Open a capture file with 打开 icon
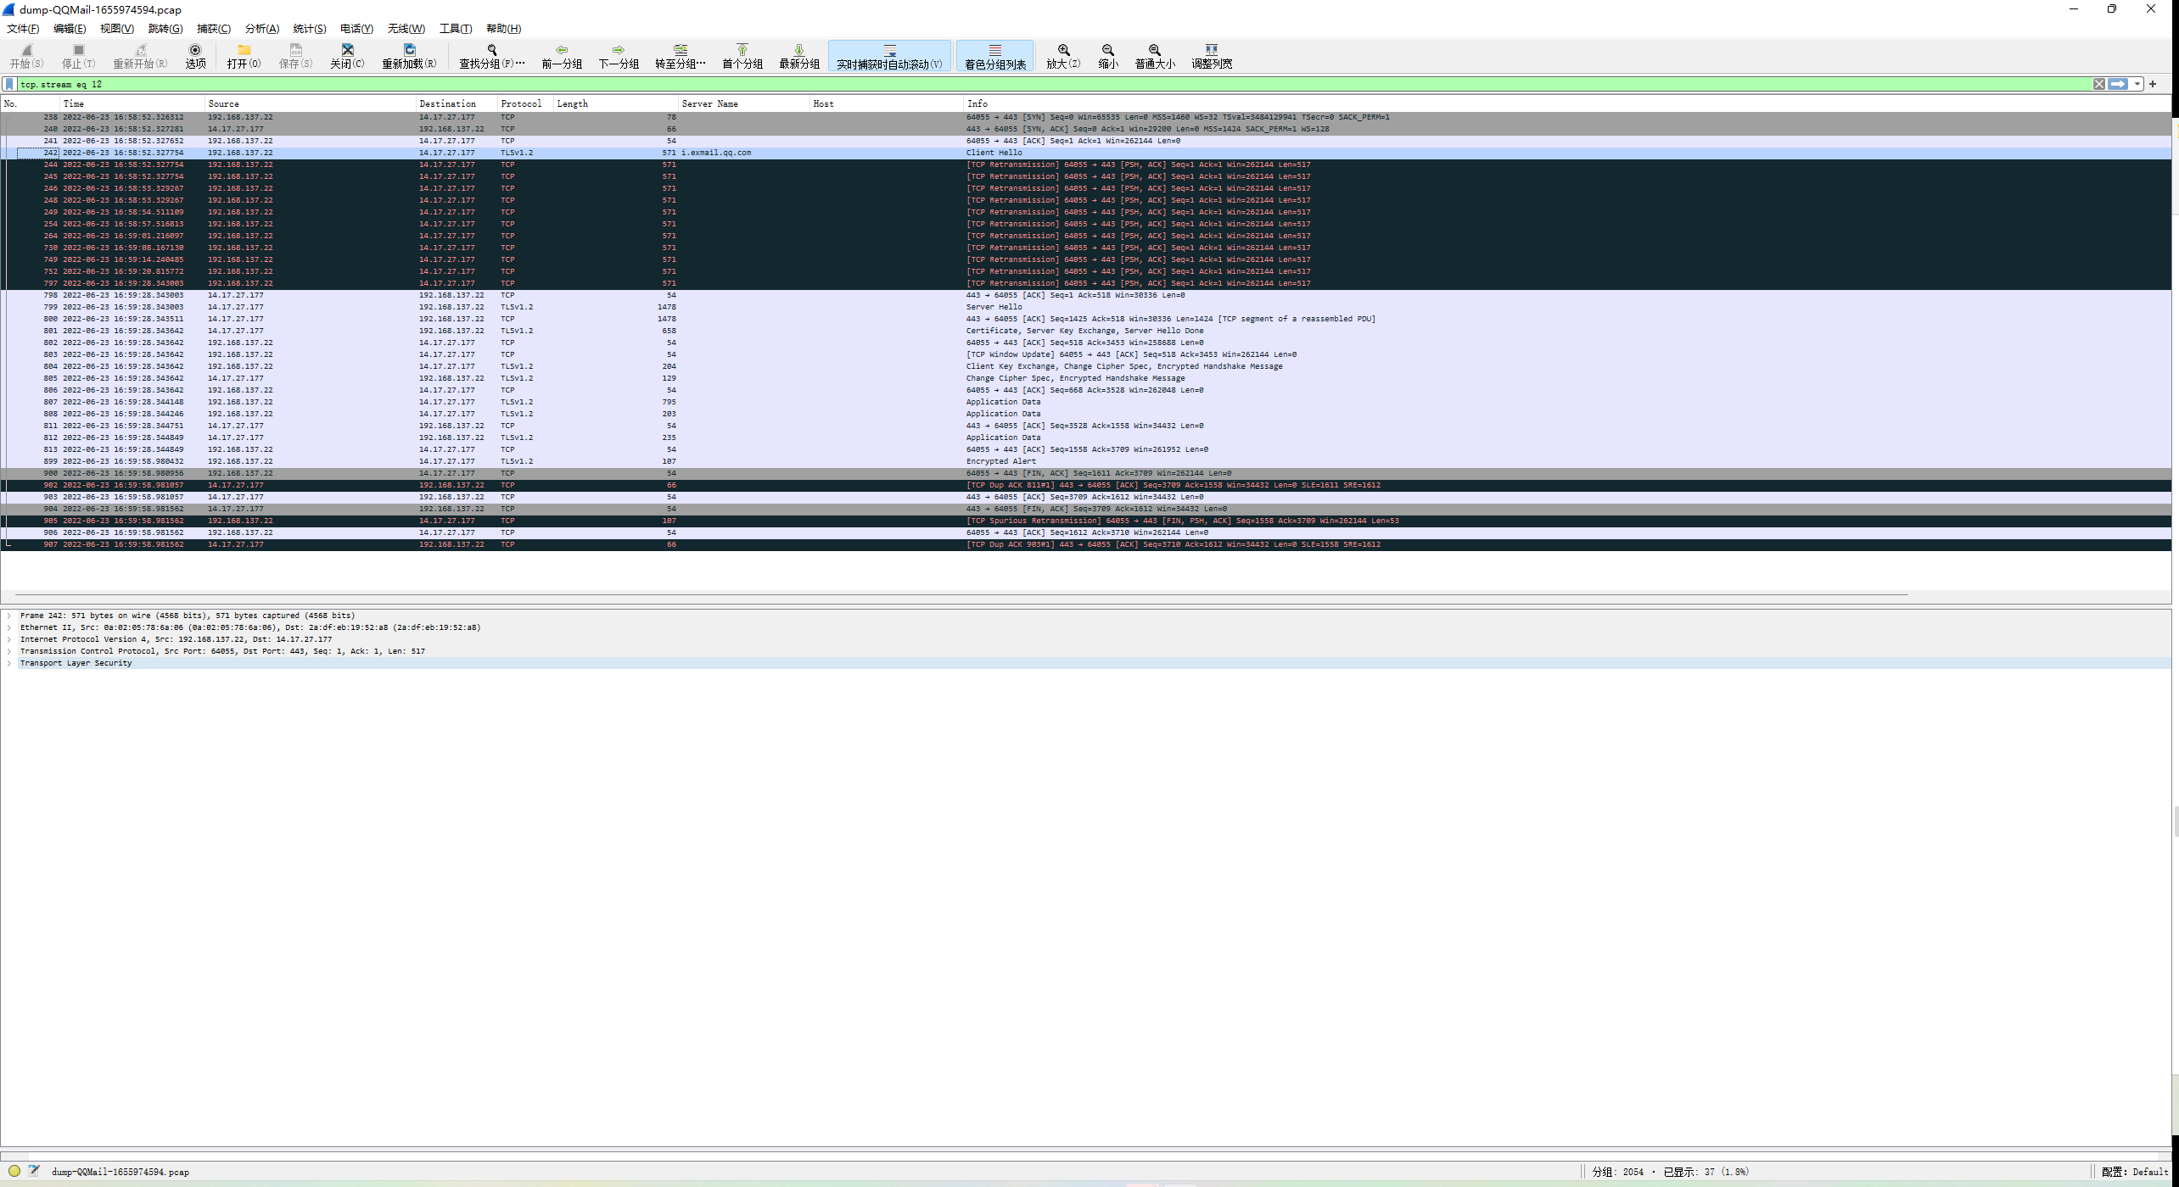 coord(244,55)
